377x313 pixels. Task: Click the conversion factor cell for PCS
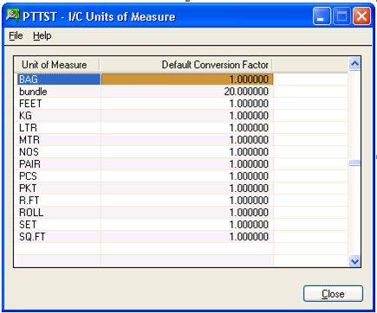pyautogui.click(x=187, y=176)
